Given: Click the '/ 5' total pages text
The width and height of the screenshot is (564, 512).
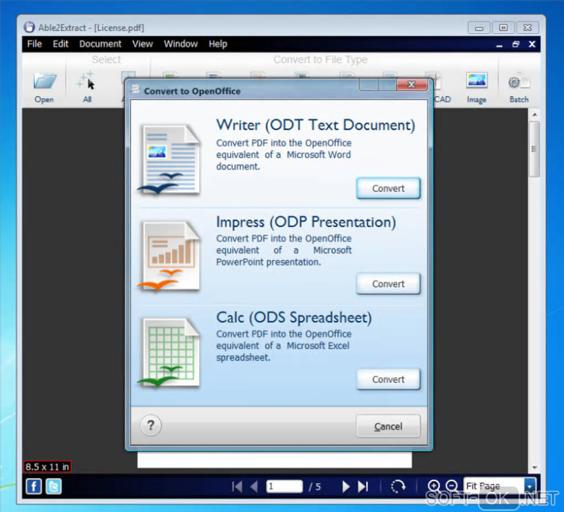Looking at the screenshot, I should pos(315,487).
